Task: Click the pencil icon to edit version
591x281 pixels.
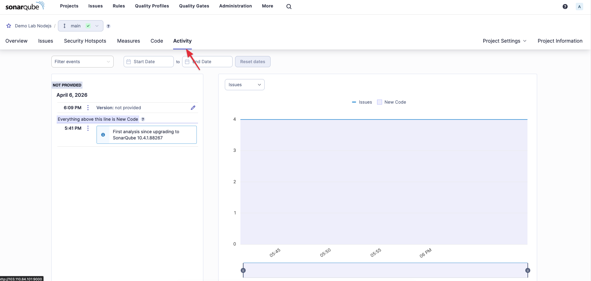Action: 193,108
